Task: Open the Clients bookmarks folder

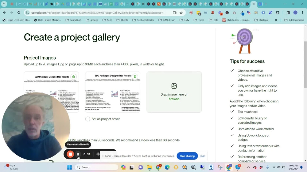Action: tap(122, 20)
